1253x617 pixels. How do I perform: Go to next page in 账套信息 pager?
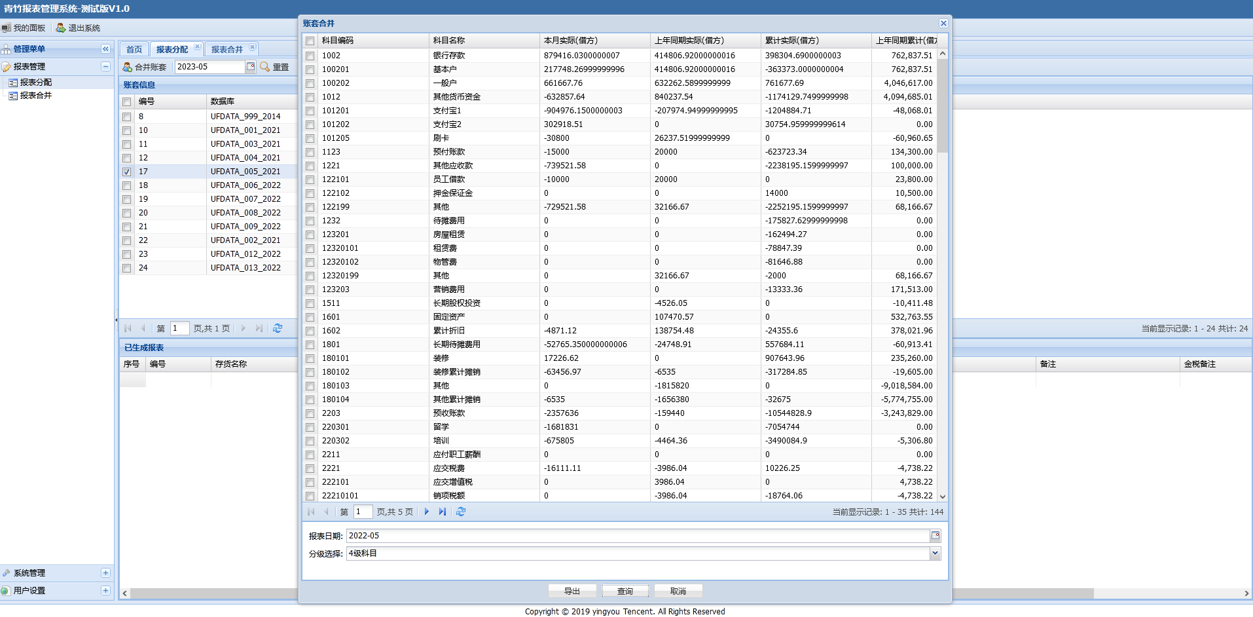[x=244, y=328]
